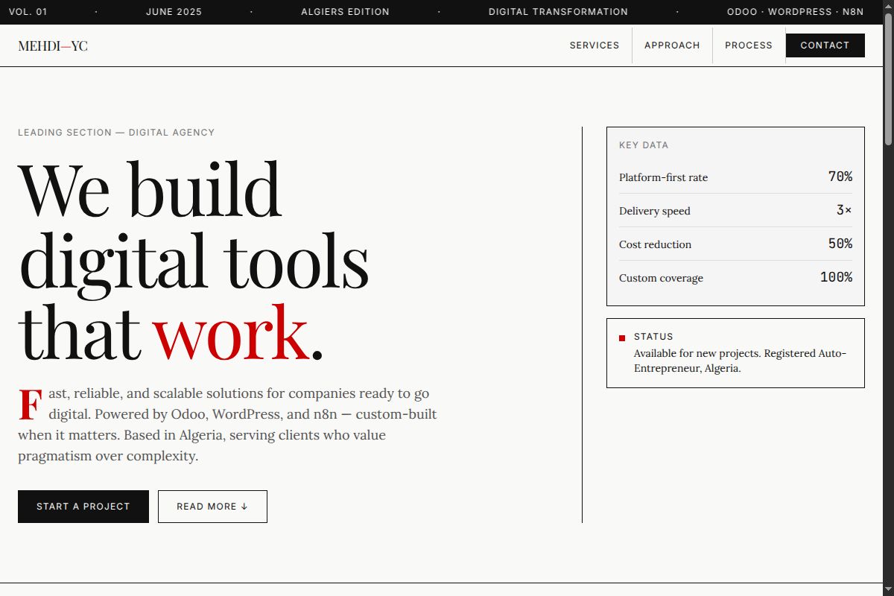
Task: Click the "VOL. 01" ticker text
Action: pos(28,12)
